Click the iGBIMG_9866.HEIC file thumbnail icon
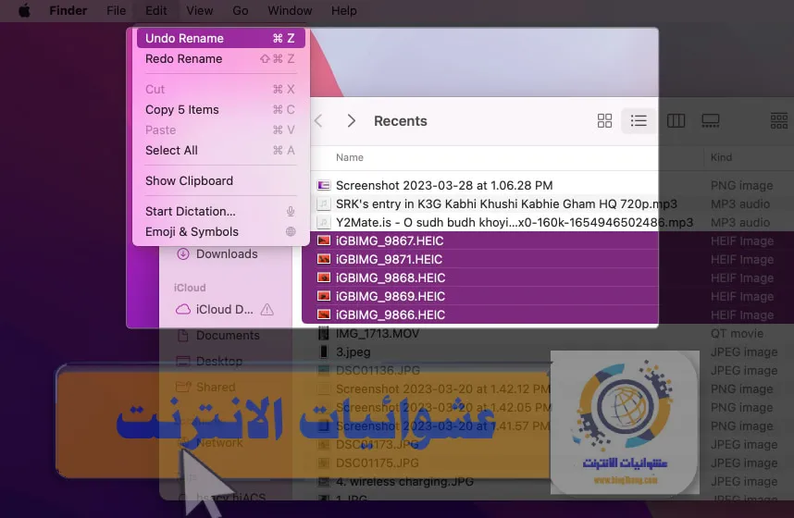 [x=324, y=314]
